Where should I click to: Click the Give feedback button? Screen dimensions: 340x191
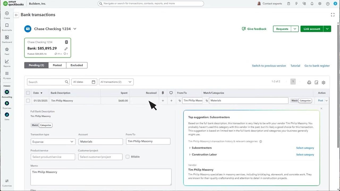click(254, 29)
